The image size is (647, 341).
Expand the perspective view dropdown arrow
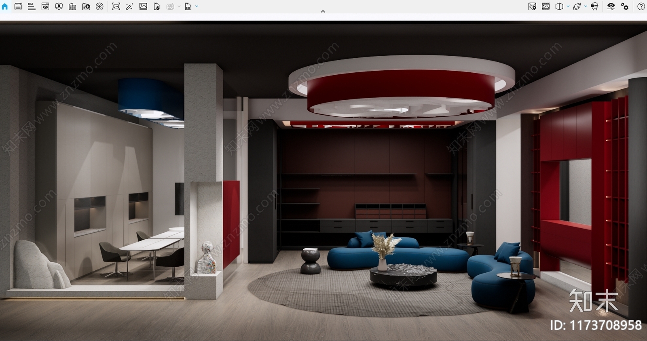pos(568,6)
